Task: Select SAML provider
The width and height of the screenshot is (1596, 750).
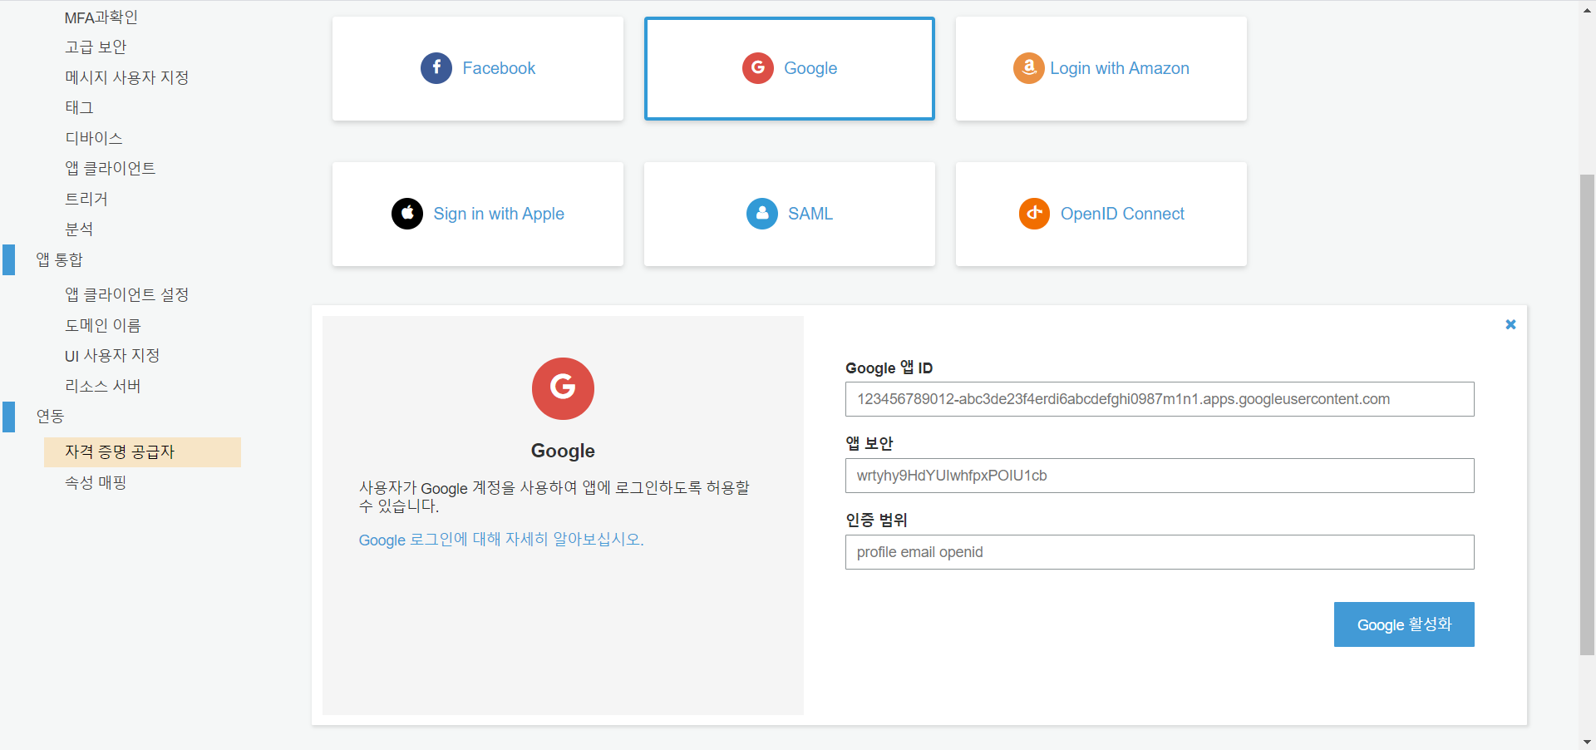Action: pos(790,214)
